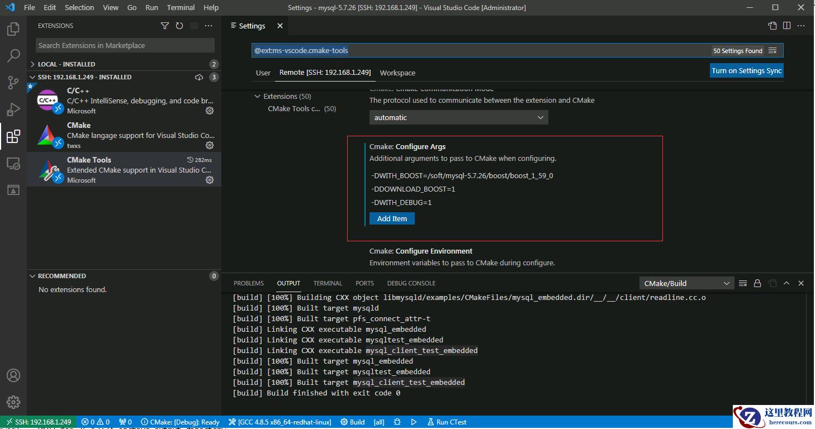Open the Communication Mode automatic dropdown
The width and height of the screenshot is (815, 429).
[458, 117]
